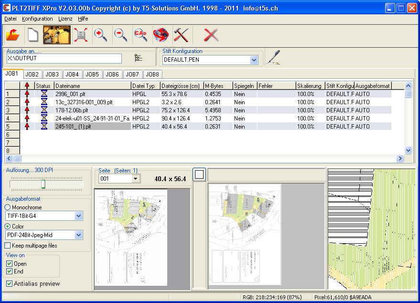Open the Stift Konfiguration DEFAULT.PEN dropdown
The height and width of the screenshot is (303, 420).
[x=254, y=60]
